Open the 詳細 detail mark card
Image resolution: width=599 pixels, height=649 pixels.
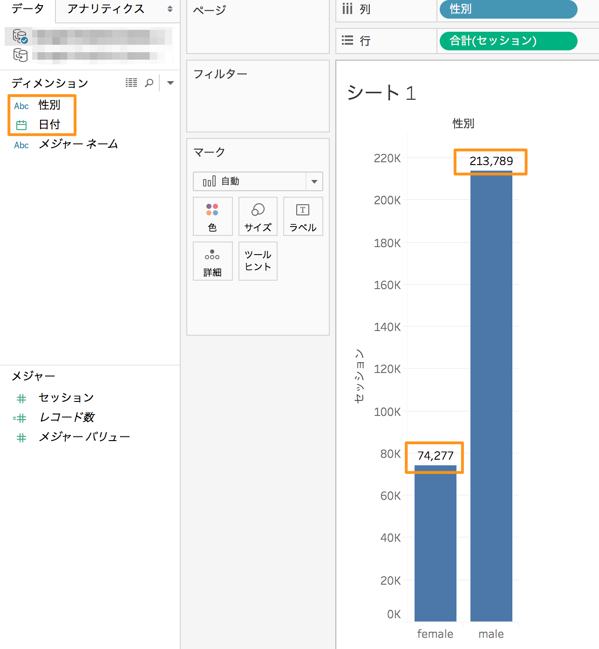[x=212, y=261]
